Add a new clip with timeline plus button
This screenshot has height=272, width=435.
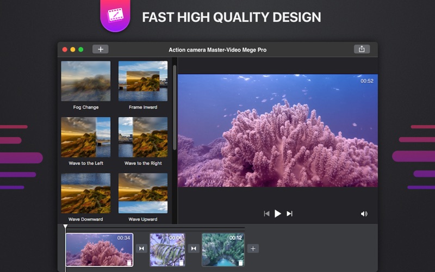tap(253, 249)
